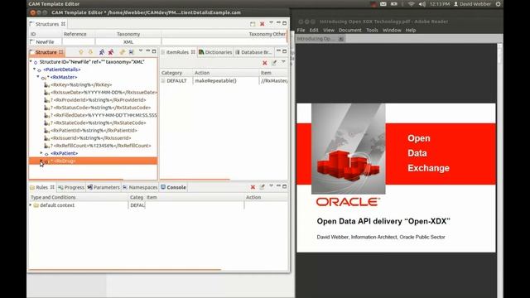Click the red X icon in Rules panel toolbar
This screenshot has height=298, width=530.
tap(253, 187)
